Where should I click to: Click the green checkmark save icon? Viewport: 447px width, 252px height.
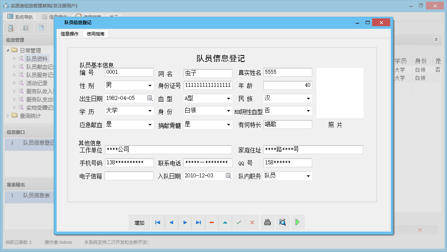239,223
